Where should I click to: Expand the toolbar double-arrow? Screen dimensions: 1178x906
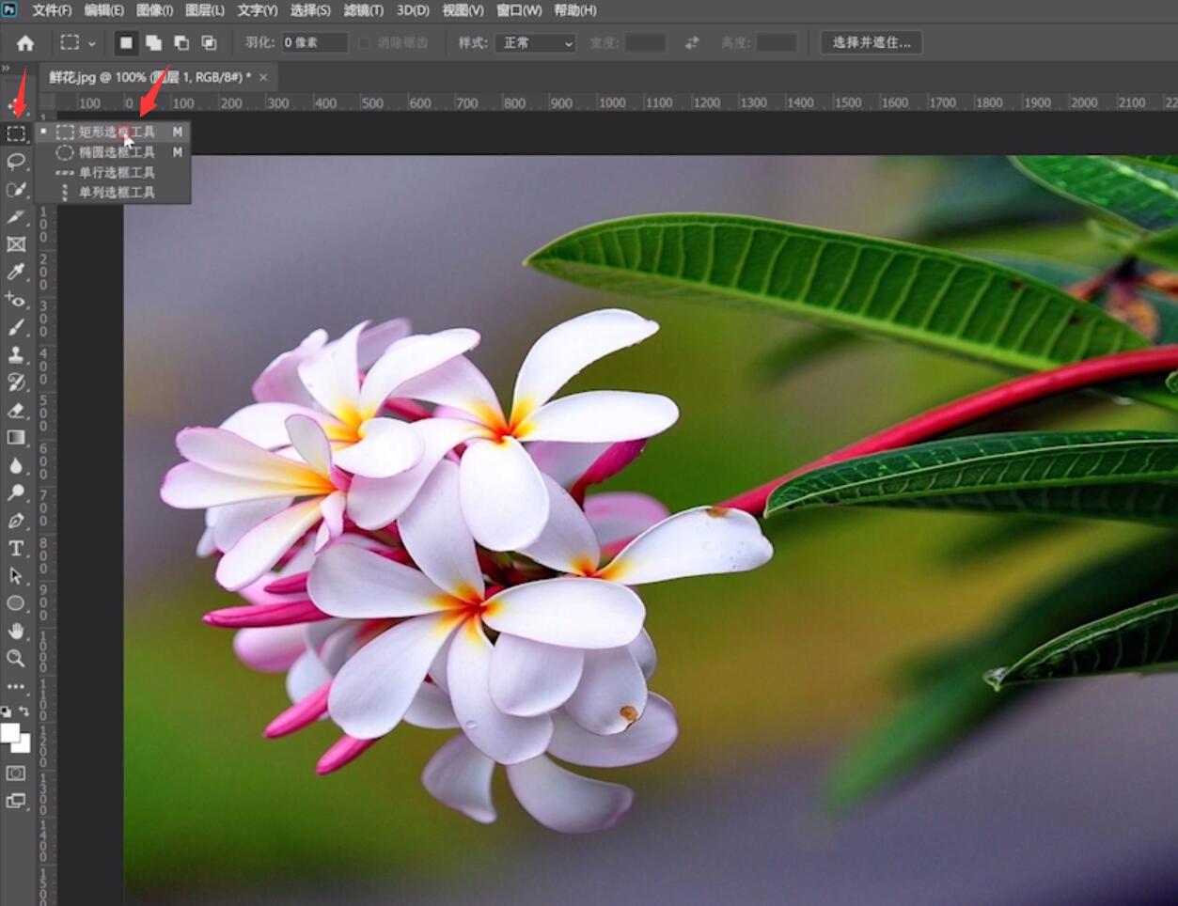(x=6, y=69)
